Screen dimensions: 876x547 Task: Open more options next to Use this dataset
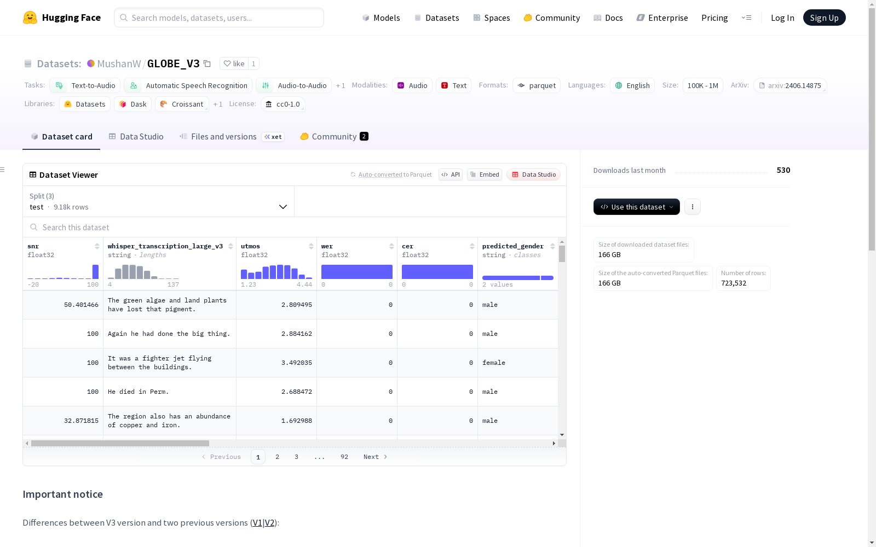click(693, 207)
